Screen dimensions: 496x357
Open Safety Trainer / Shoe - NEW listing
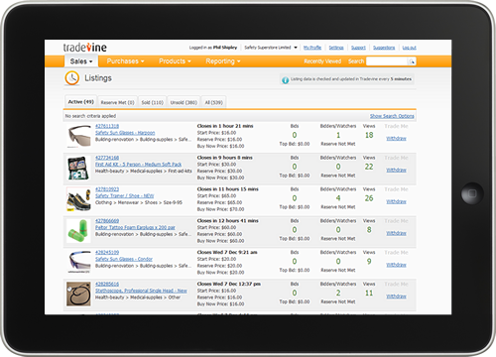point(124,195)
